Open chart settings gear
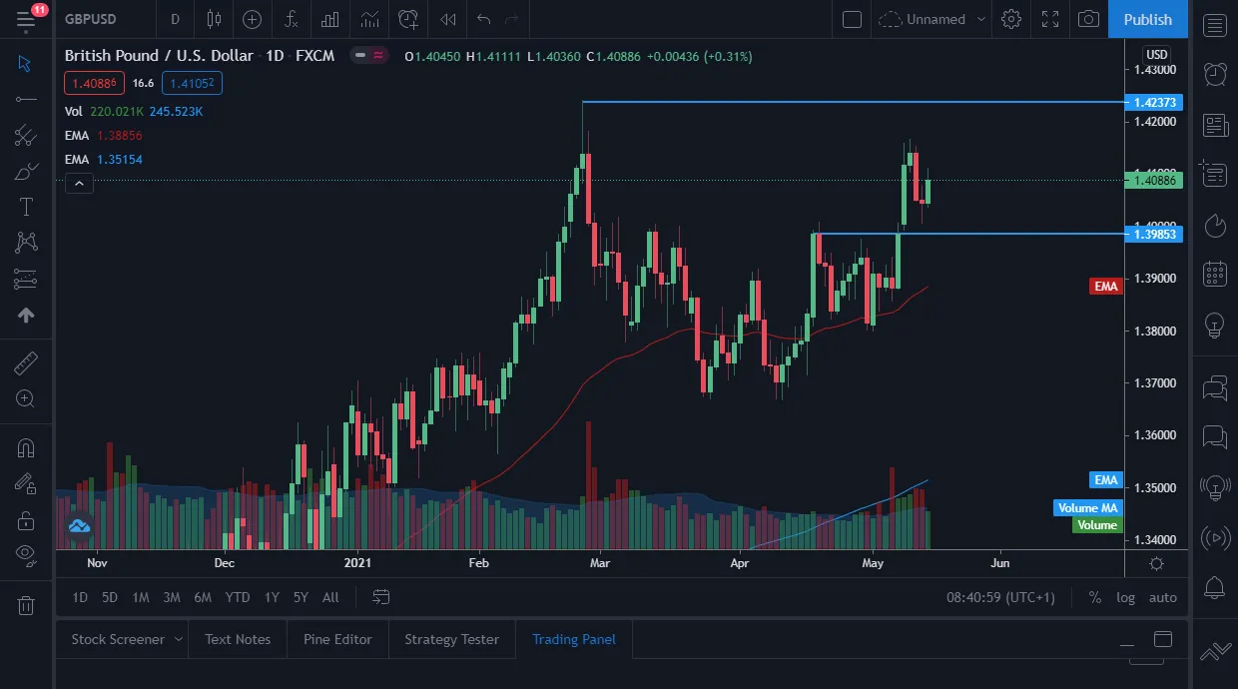This screenshot has height=689, width=1238. (x=1011, y=19)
